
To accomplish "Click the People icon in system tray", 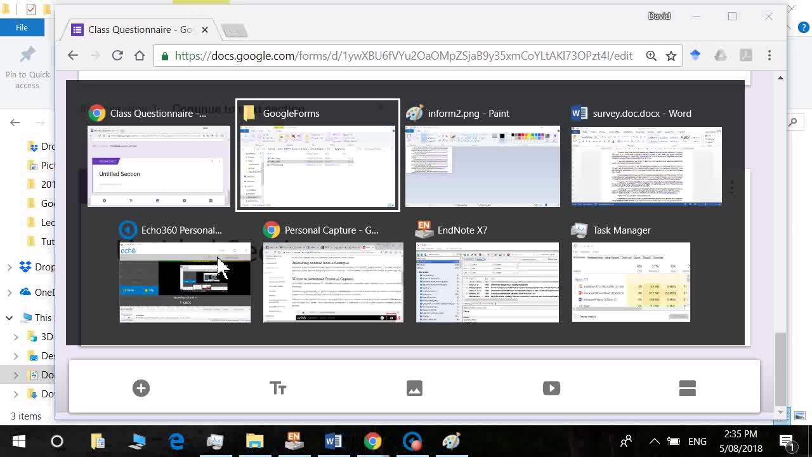I will [x=626, y=441].
